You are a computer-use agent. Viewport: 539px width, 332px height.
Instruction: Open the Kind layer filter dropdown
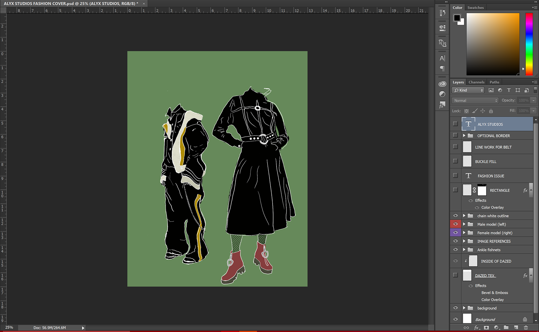468,90
